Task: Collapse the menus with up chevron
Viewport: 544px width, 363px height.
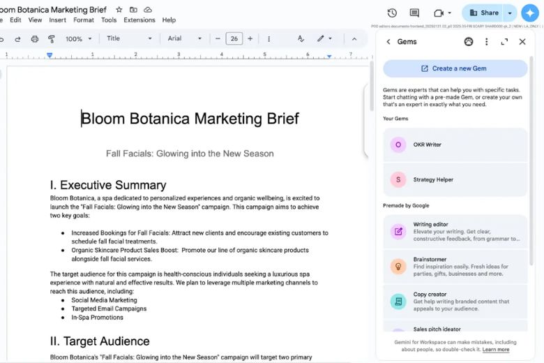Action: point(354,39)
